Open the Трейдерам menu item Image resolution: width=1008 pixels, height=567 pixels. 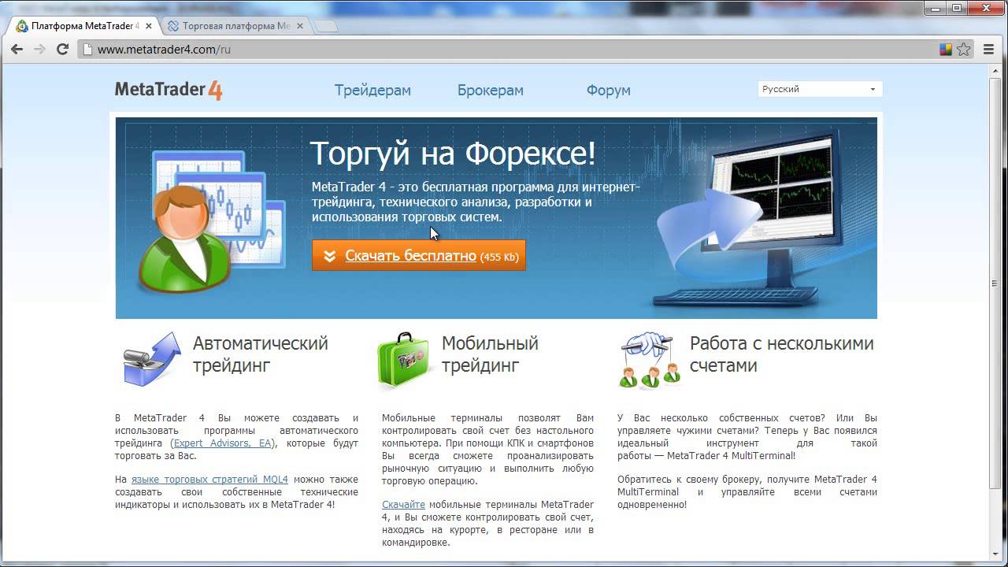tap(372, 90)
